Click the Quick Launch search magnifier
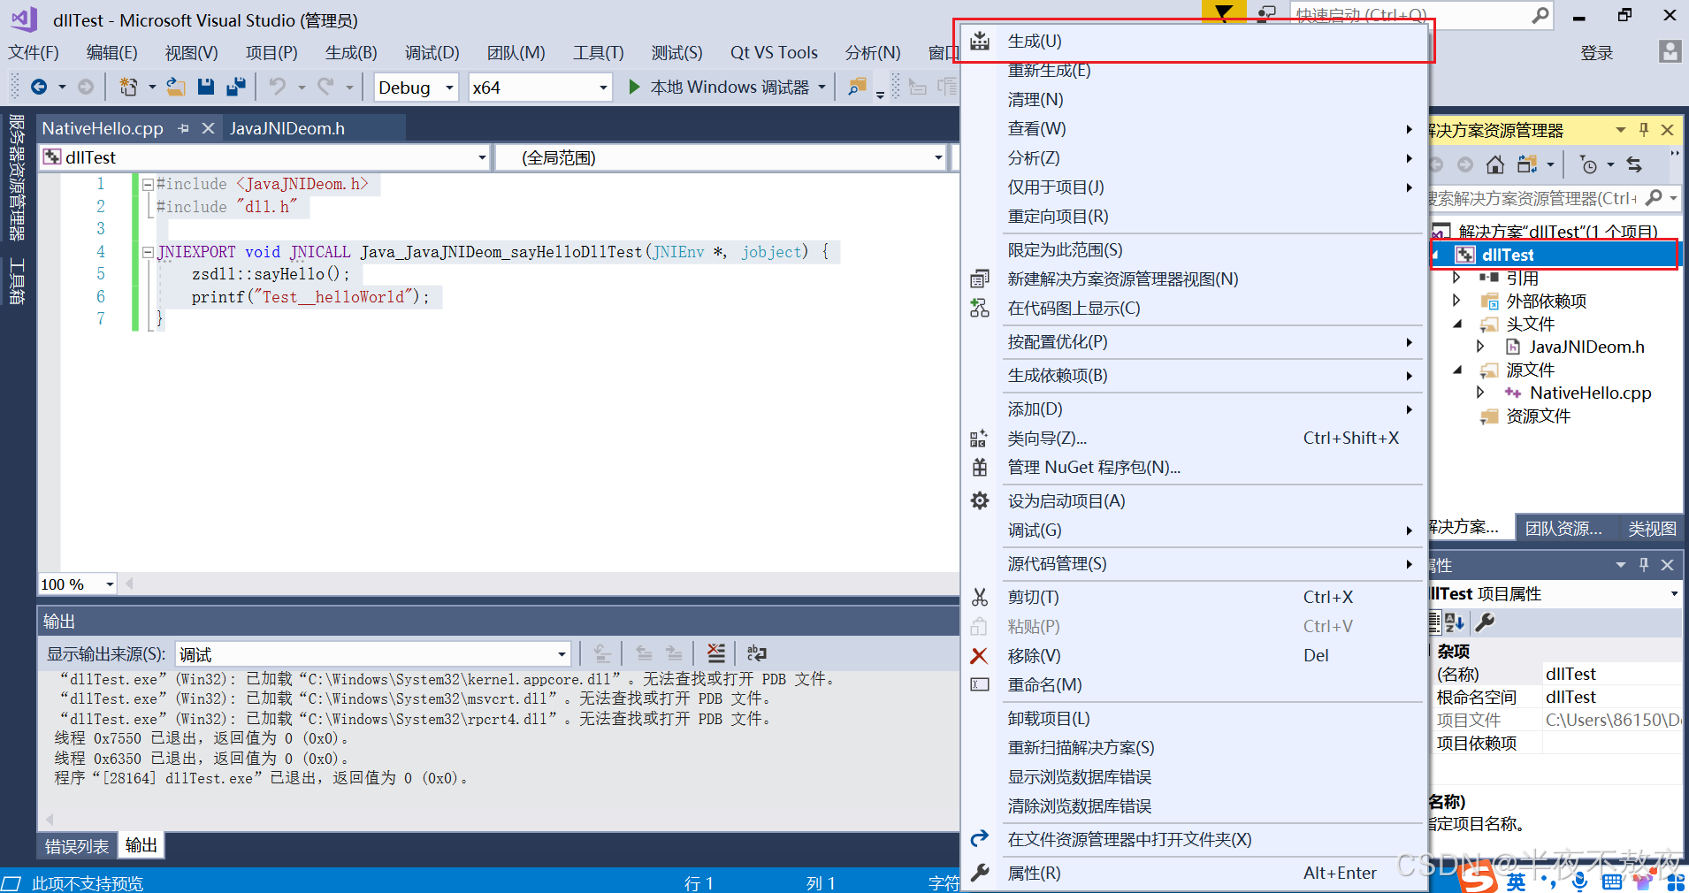 coord(1540,15)
